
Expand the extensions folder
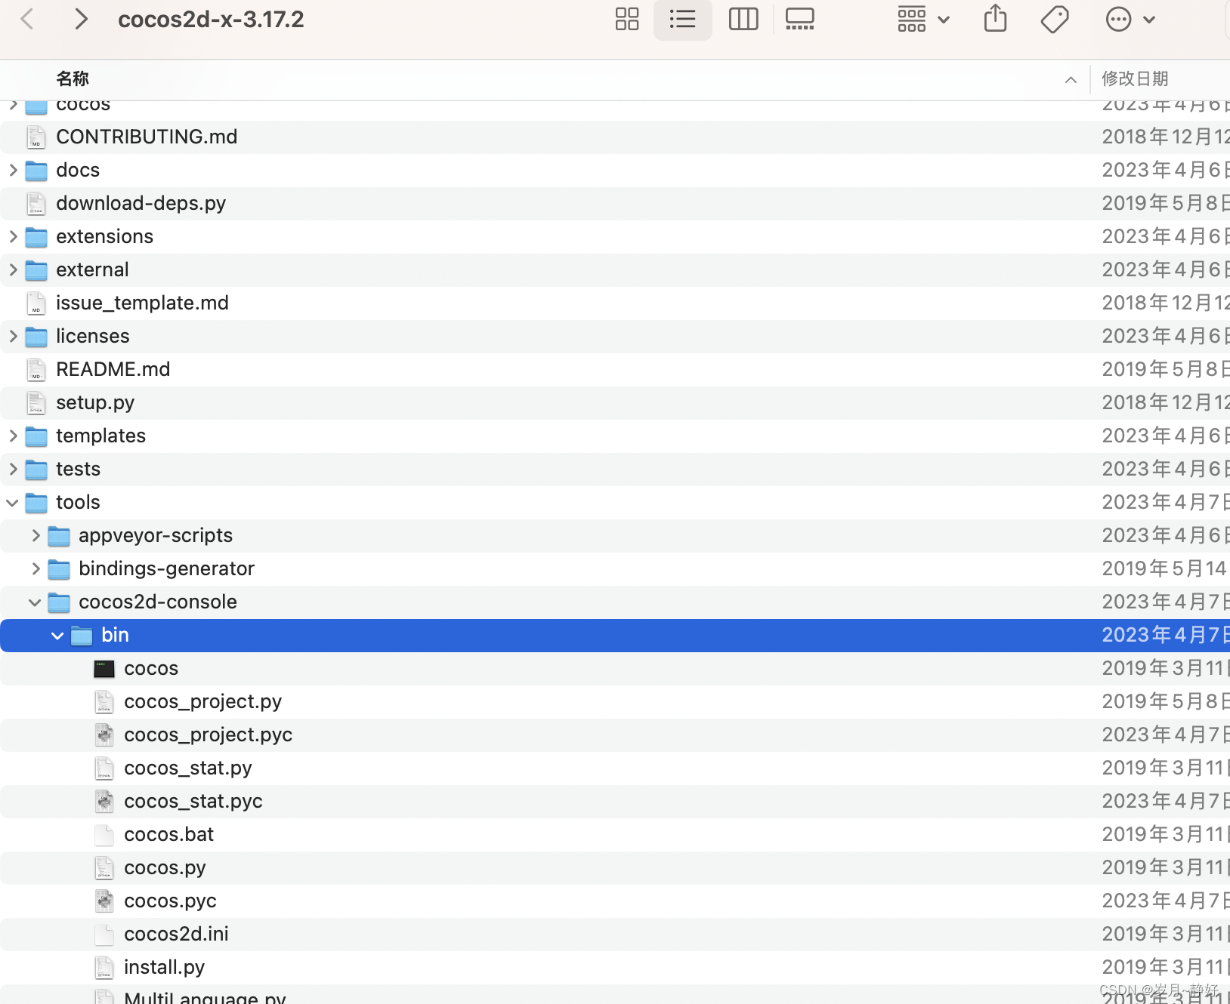(13, 236)
